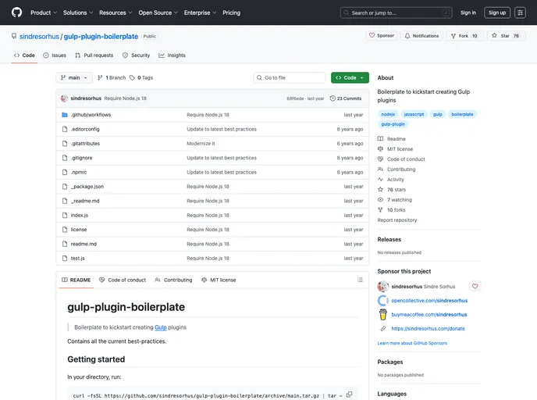View the 23 Commits history
Image resolution: width=537 pixels, height=400 pixels.
346,98
